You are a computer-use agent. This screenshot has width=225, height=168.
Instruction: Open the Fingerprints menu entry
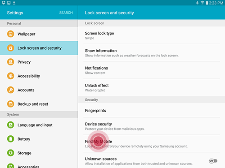point(152,111)
